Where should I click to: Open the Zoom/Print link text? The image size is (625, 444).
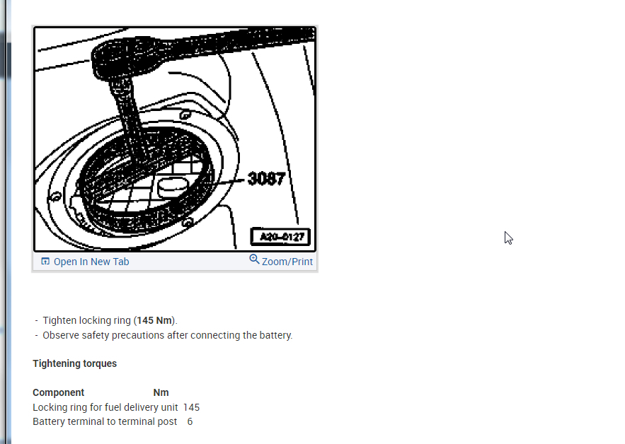(x=287, y=262)
